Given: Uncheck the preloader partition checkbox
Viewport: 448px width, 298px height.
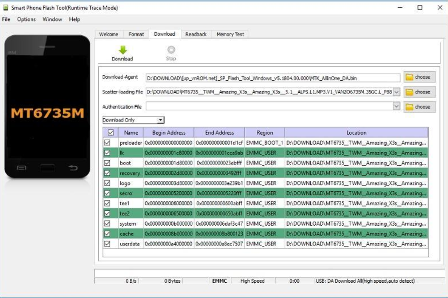Looking at the screenshot, I should [x=107, y=142].
